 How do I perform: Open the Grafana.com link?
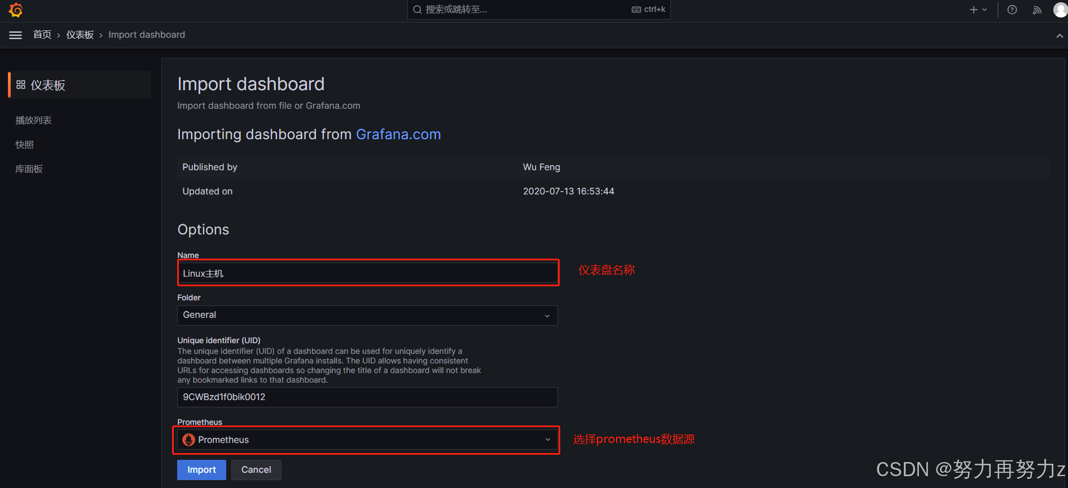pyautogui.click(x=398, y=134)
